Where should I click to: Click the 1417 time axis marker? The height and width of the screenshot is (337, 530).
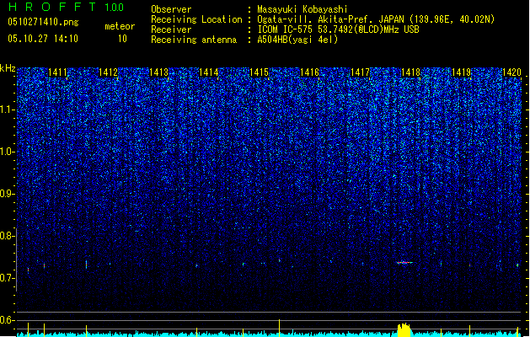click(360, 72)
